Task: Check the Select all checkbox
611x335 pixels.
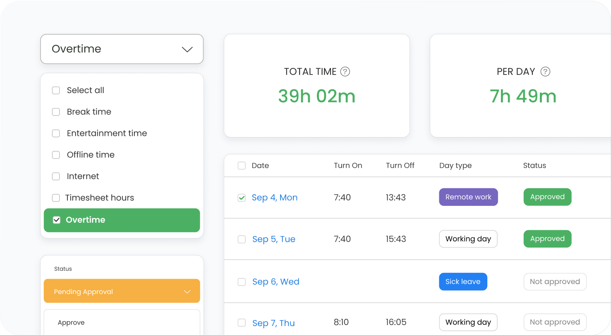Action: [x=56, y=90]
